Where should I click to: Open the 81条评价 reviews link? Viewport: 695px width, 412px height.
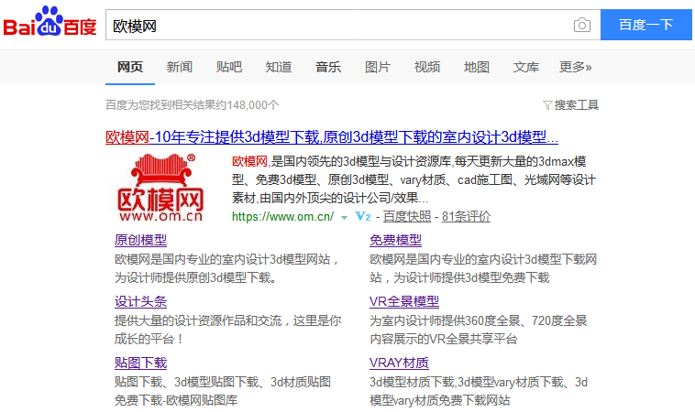point(467,216)
